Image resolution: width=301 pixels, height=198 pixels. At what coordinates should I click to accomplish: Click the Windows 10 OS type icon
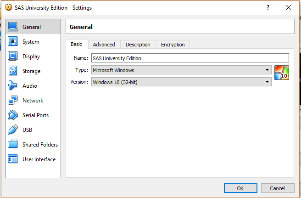pos(281,73)
